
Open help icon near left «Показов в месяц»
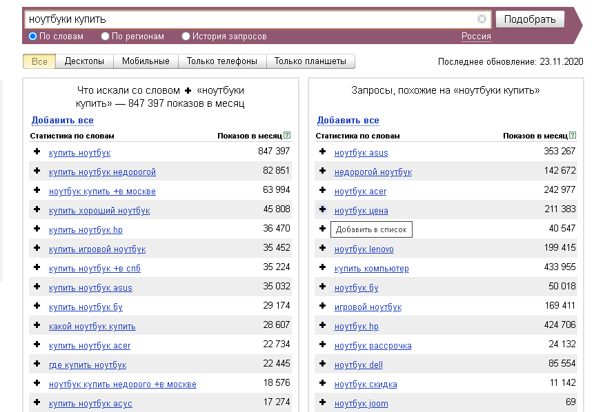pos(287,136)
